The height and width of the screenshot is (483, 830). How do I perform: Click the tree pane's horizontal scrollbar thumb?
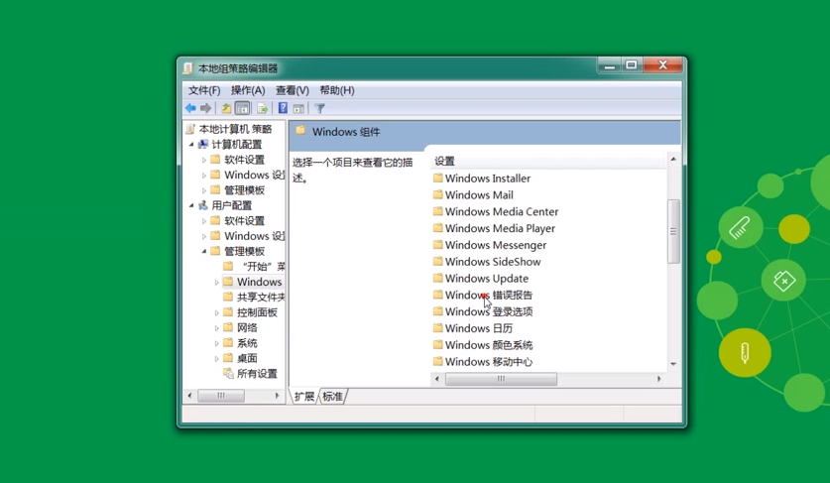coord(221,396)
